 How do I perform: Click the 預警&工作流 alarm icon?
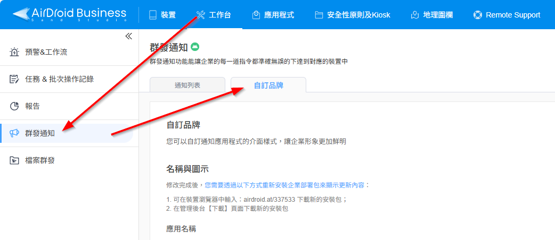point(14,52)
